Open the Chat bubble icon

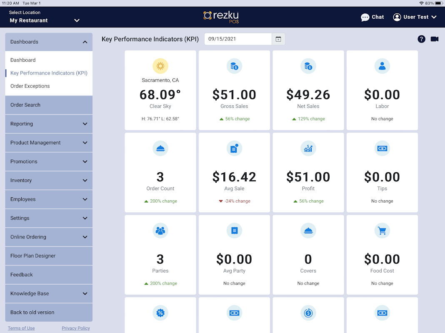click(x=365, y=17)
